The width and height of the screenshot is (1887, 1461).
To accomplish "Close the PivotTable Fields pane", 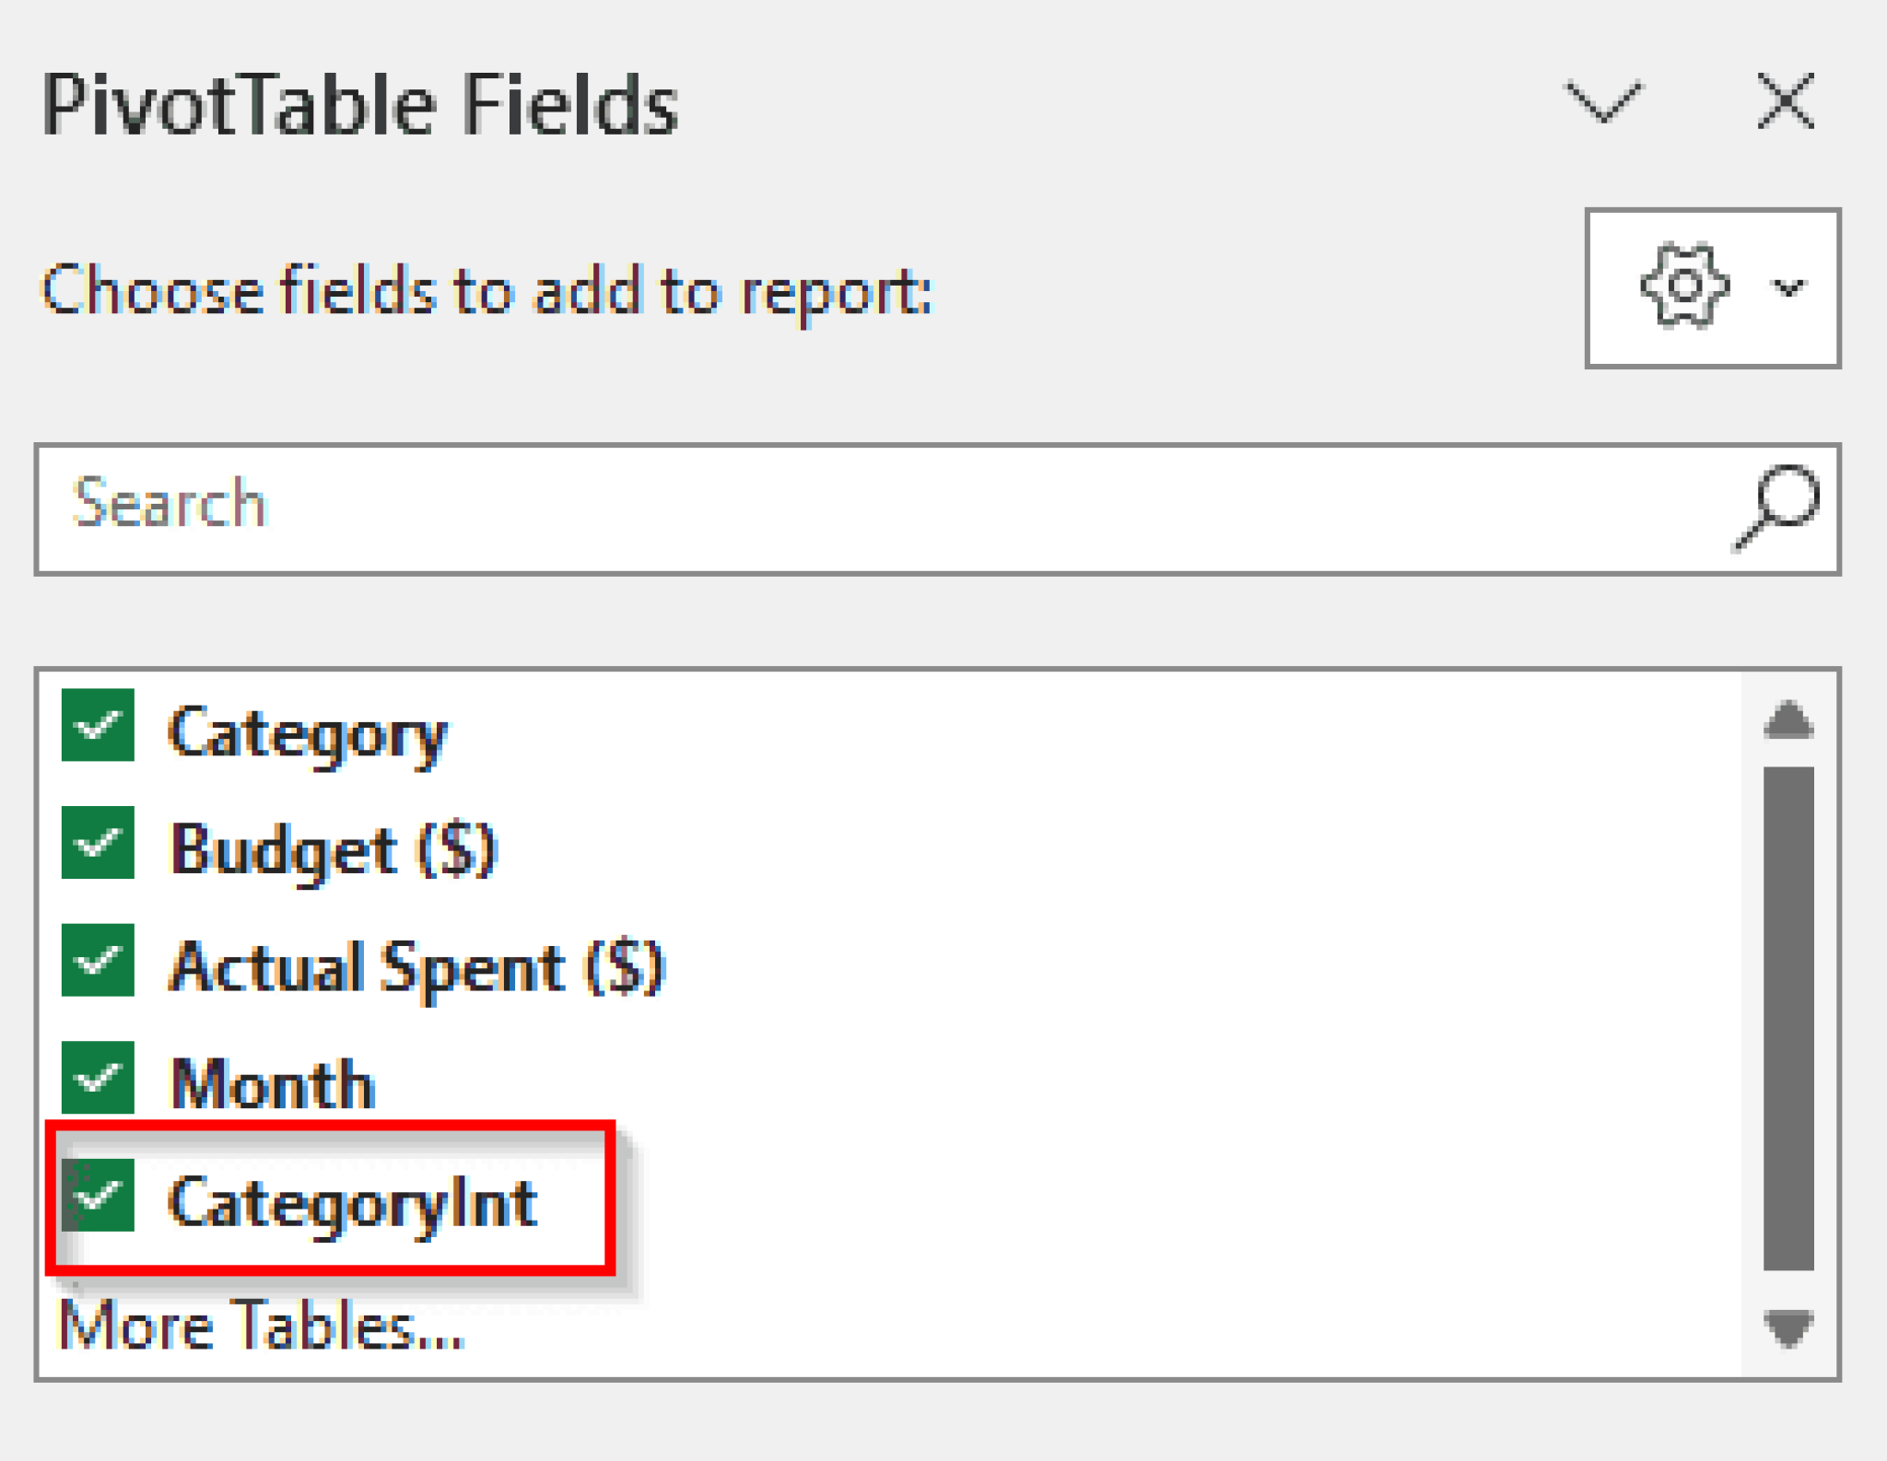I will coord(1785,101).
